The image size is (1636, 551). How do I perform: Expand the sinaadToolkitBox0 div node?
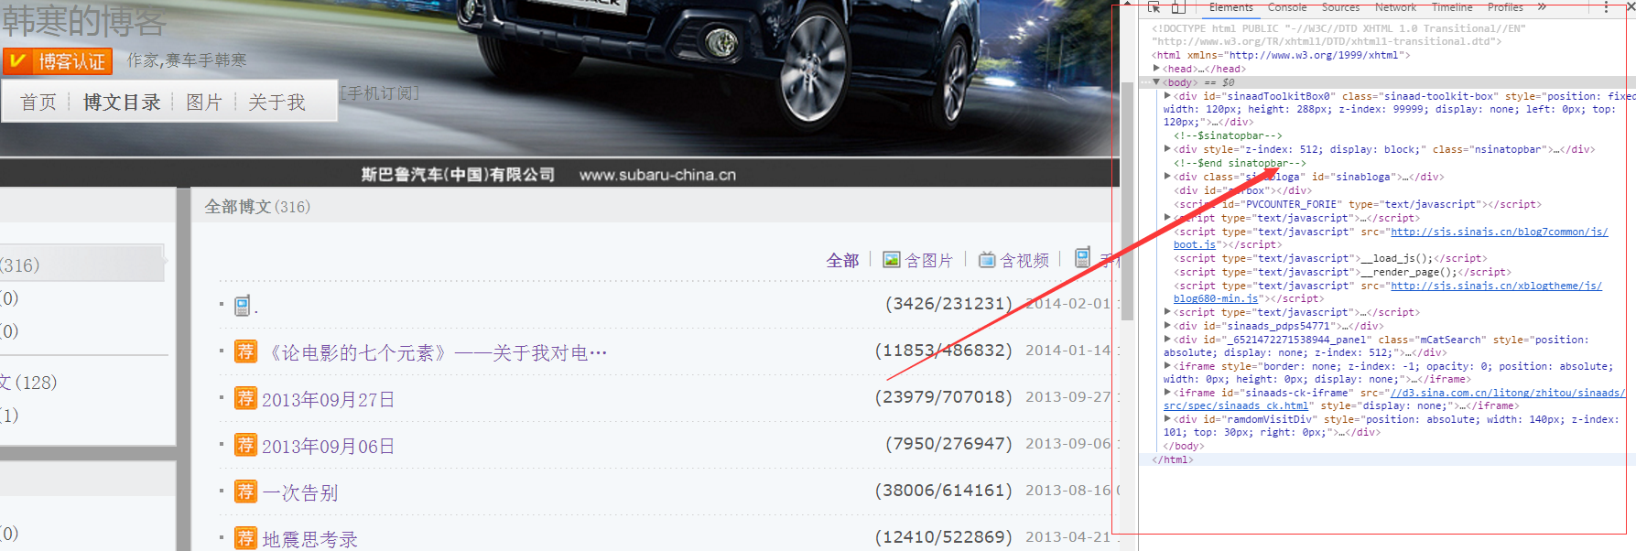coord(1167,96)
